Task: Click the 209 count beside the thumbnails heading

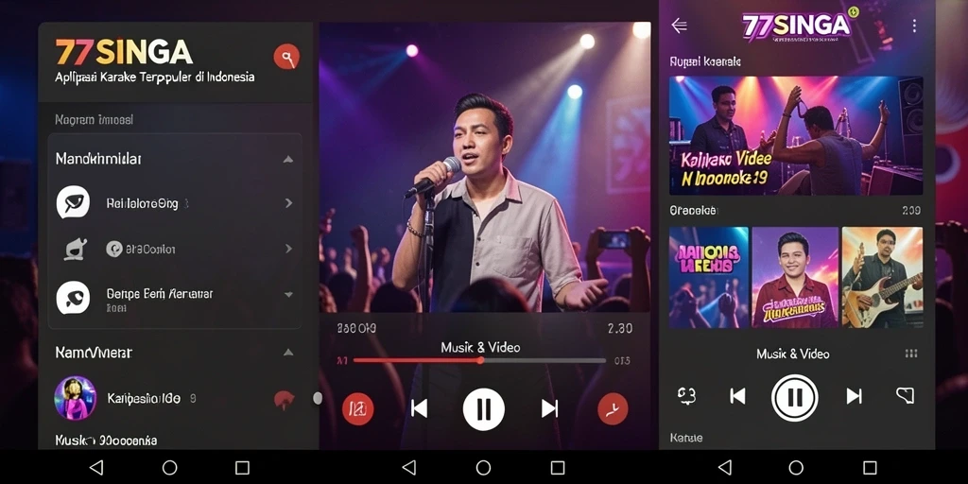Action: [911, 211]
